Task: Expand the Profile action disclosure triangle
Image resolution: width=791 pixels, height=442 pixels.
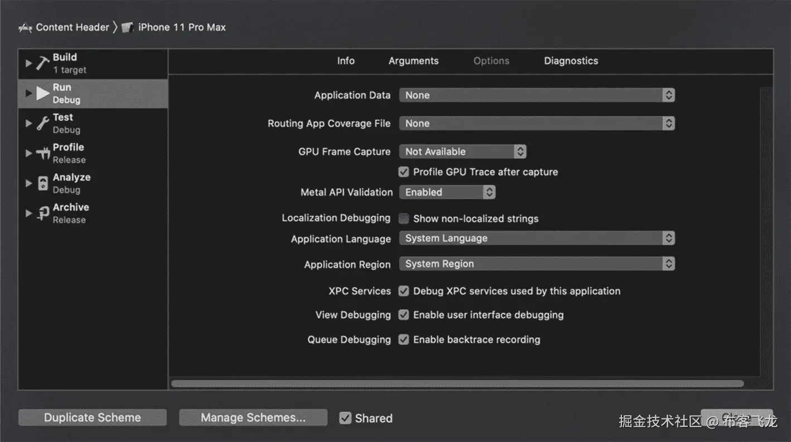Action: click(28, 153)
